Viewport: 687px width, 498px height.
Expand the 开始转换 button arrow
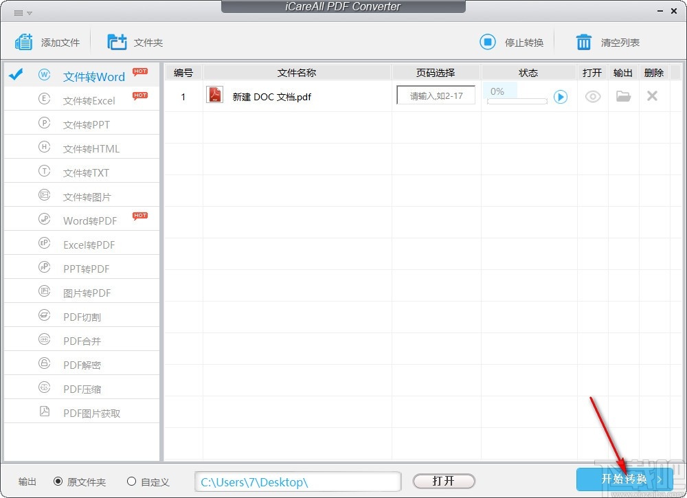click(x=660, y=480)
